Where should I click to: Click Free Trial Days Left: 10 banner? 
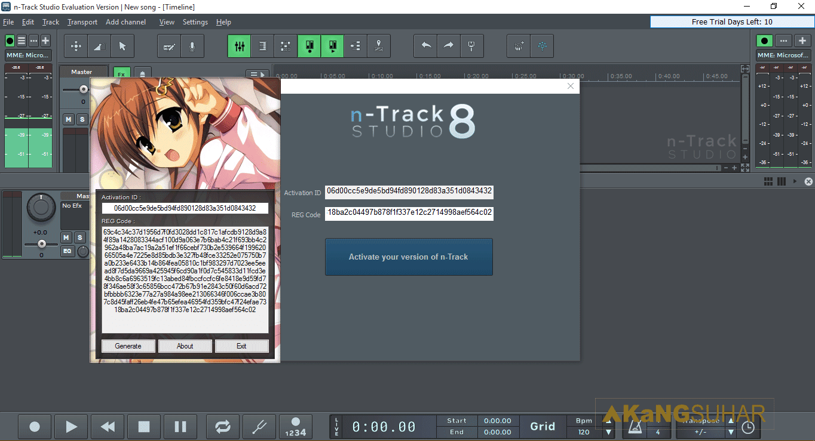(732, 21)
